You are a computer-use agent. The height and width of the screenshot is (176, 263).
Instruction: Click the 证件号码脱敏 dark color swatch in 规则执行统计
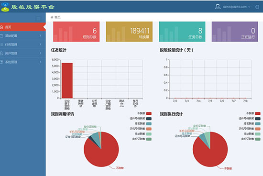[x=258, y=119]
